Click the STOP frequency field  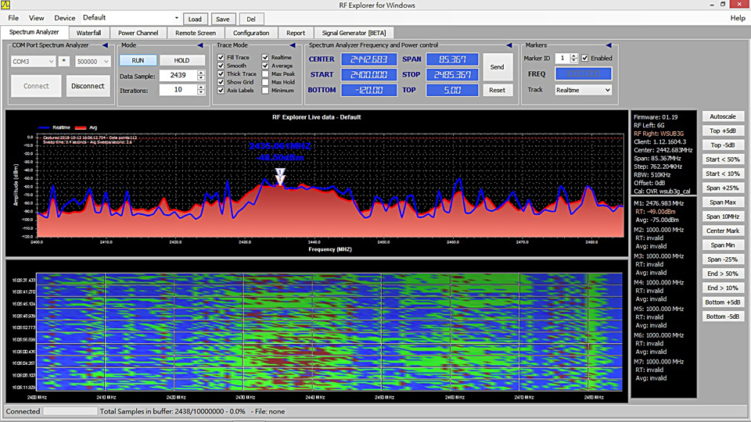(452, 75)
